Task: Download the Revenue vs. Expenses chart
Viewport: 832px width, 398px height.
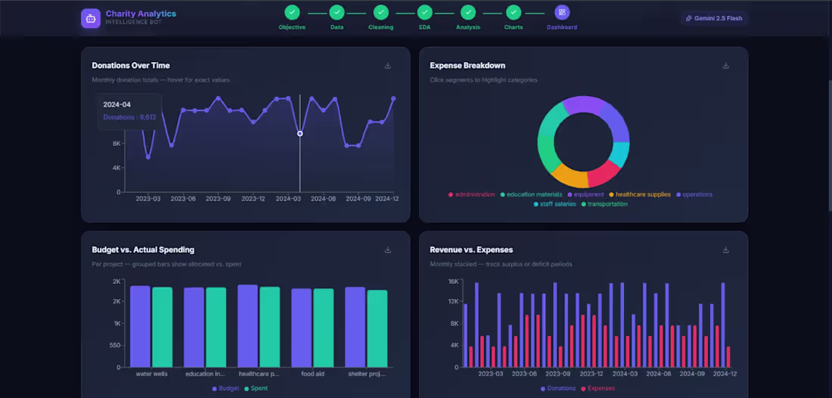Action: click(726, 250)
